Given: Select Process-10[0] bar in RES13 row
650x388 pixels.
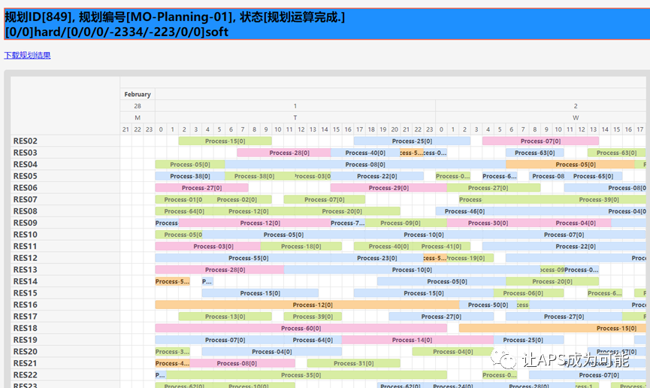Looking at the screenshot, I should pyautogui.click(x=412, y=270).
